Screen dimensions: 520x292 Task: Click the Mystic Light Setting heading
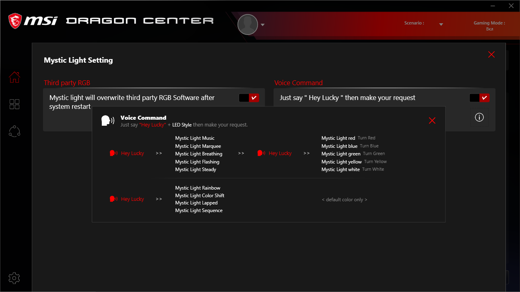click(78, 60)
